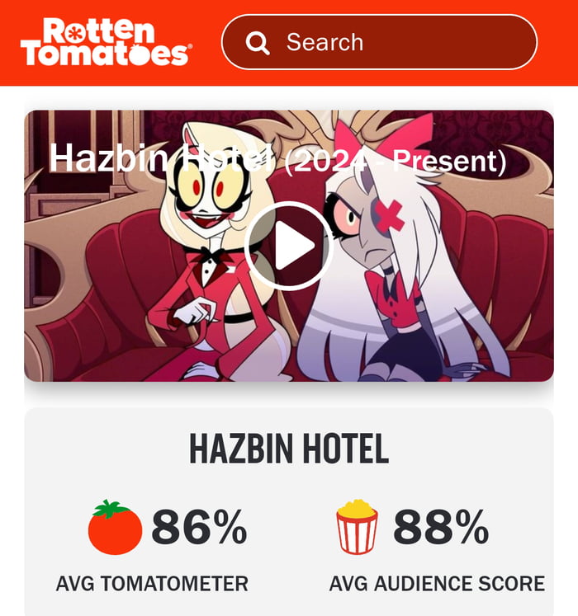The height and width of the screenshot is (616, 578).
Task: Click the red X eye patch
Action: (389, 216)
